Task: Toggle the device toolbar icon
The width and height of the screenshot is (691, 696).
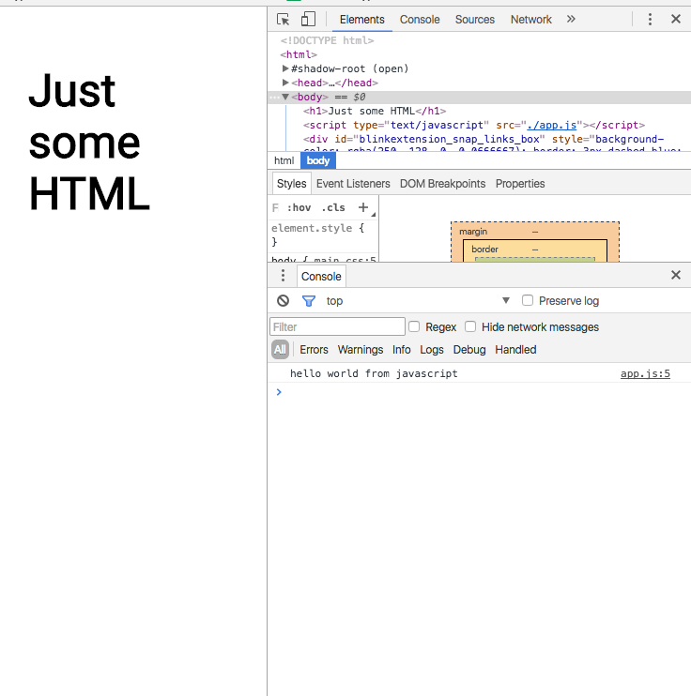Action: pos(308,20)
